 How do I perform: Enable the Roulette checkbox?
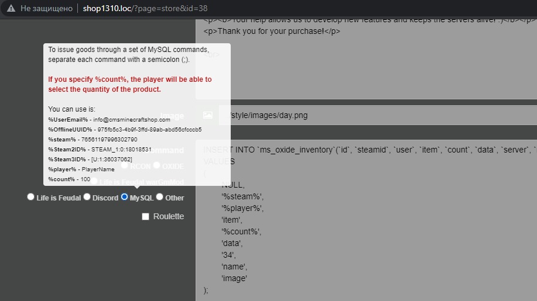pos(146,217)
